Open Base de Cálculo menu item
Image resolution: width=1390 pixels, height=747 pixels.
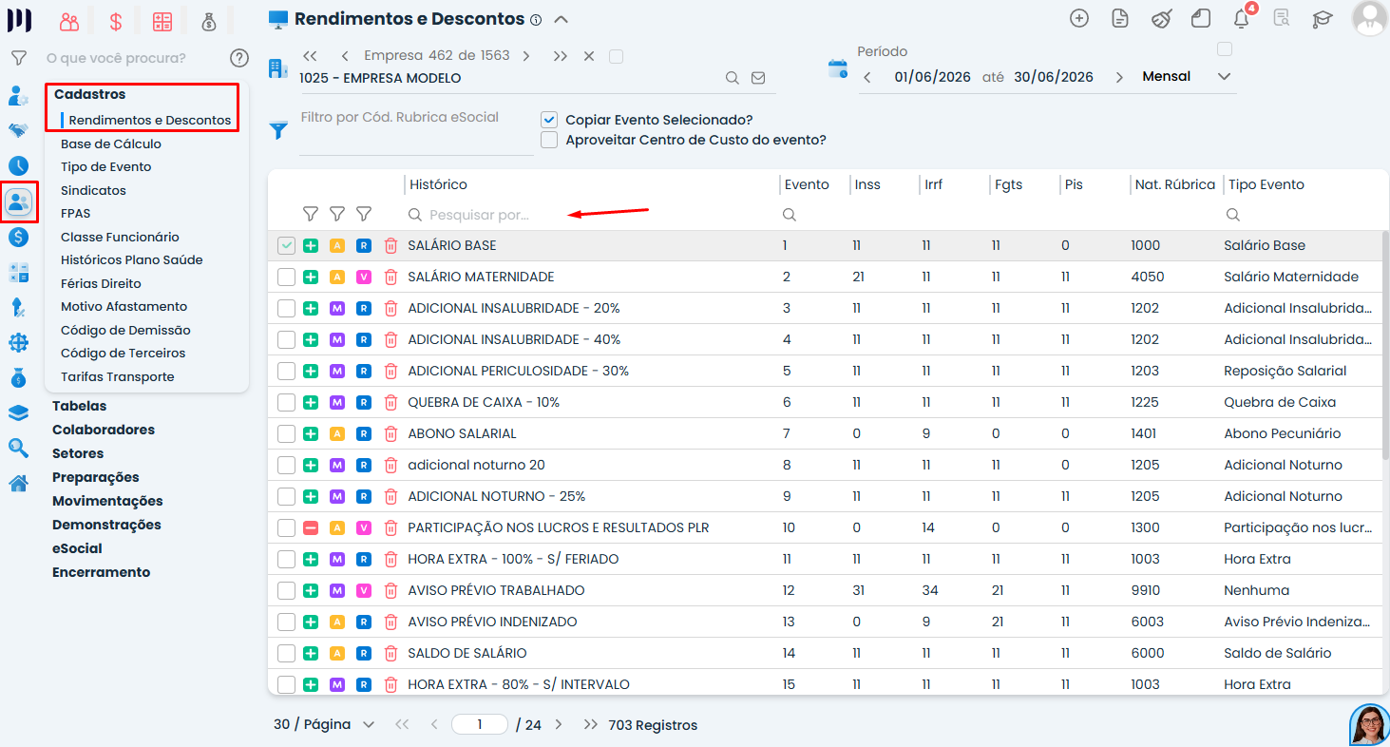click(x=111, y=144)
